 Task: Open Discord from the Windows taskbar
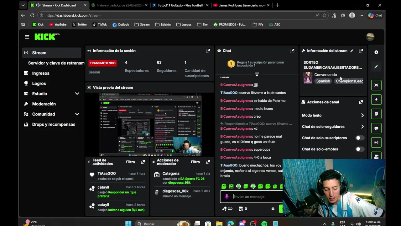pyautogui.click(x=242, y=224)
